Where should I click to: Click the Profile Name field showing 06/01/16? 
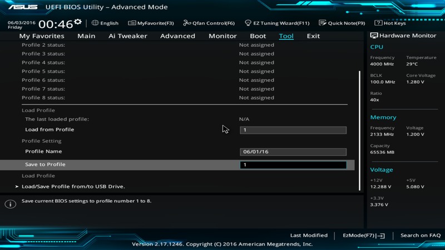[x=293, y=152]
